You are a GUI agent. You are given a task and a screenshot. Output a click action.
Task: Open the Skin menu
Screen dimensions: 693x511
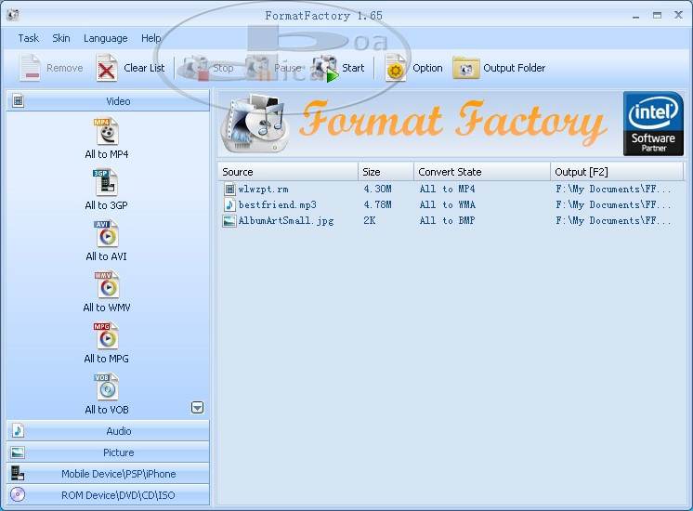(x=61, y=38)
